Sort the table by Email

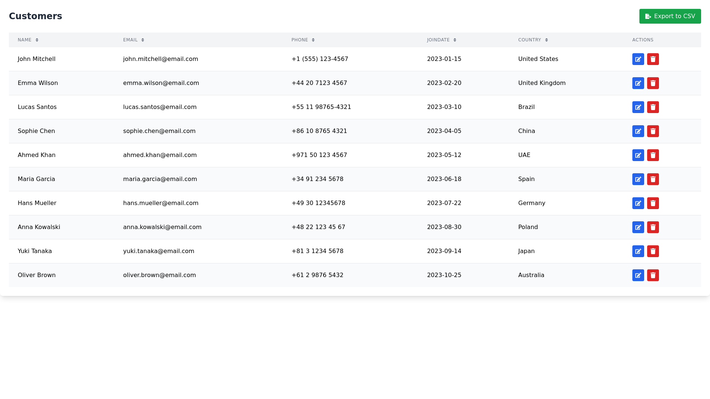[x=133, y=40]
